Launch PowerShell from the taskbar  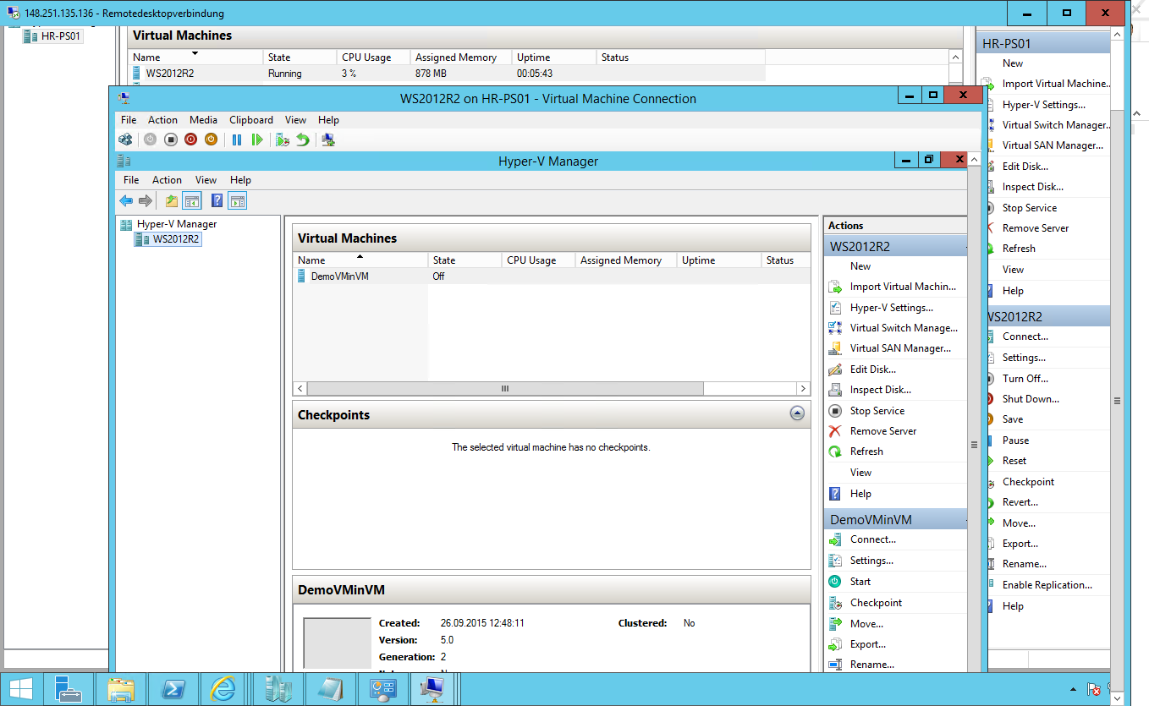[173, 689]
